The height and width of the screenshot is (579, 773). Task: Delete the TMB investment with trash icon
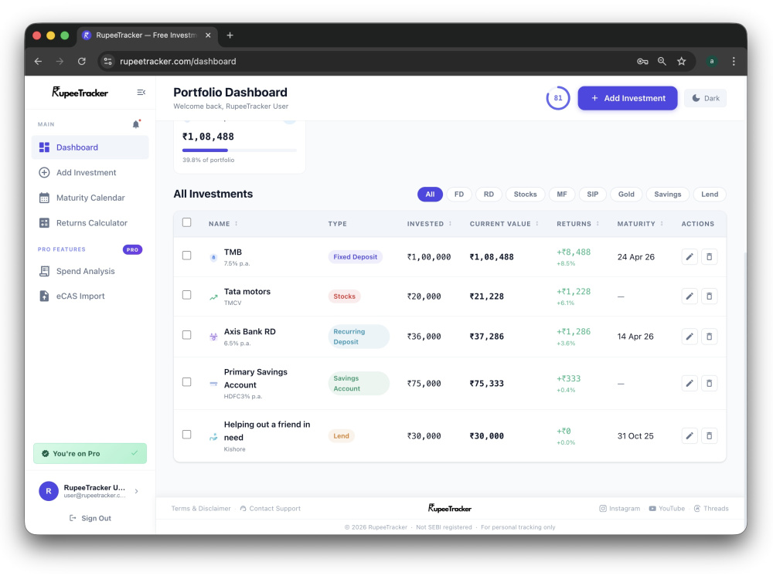point(709,256)
